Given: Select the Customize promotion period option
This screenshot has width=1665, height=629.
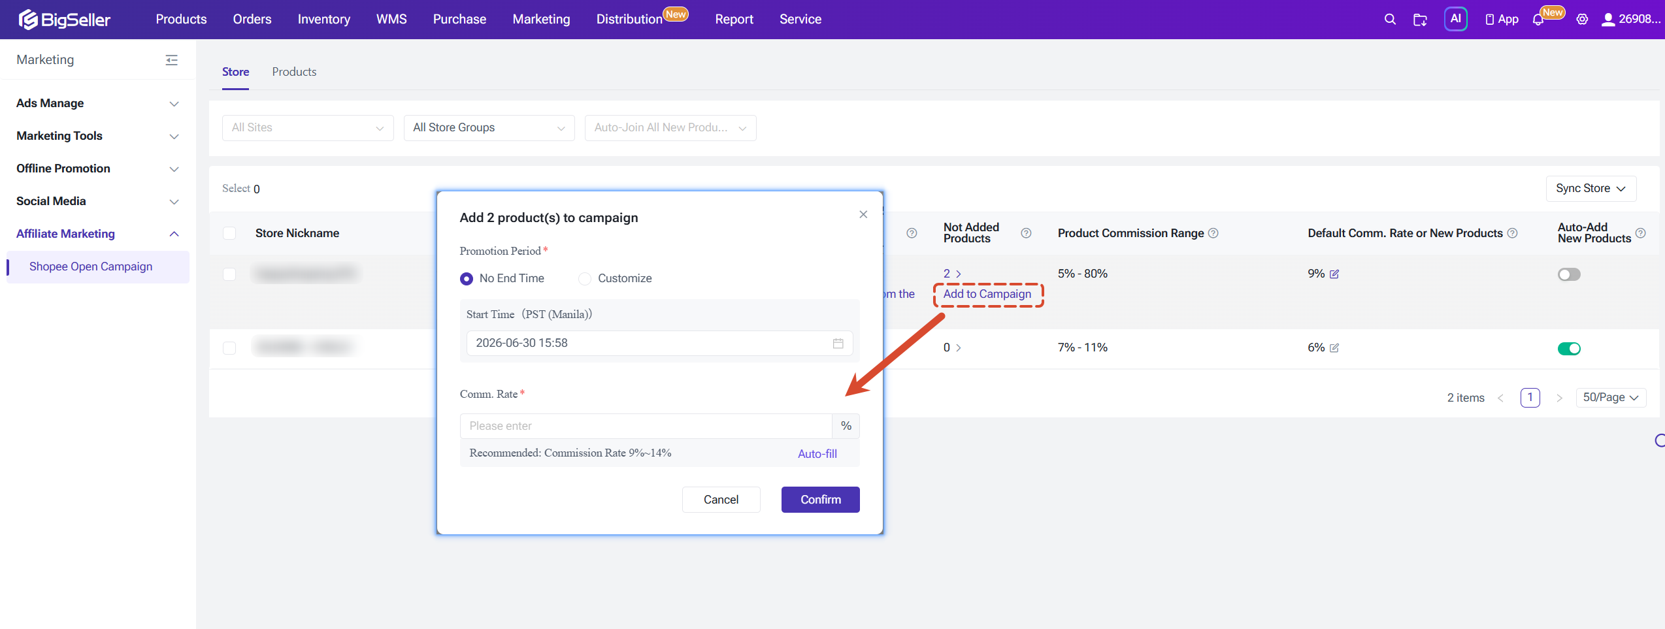Looking at the screenshot, I should [585, 279].
